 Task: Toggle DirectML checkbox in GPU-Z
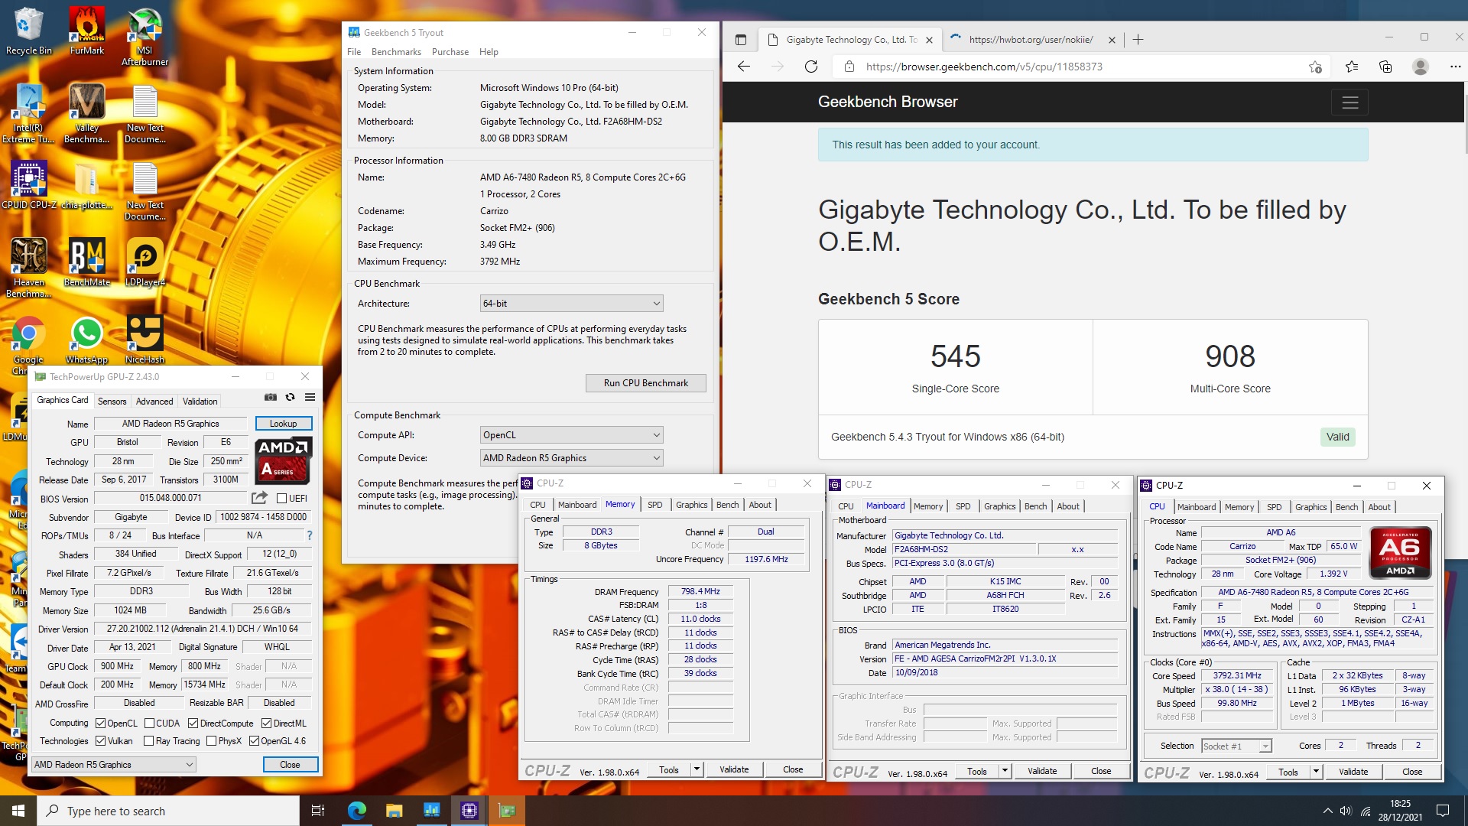[x=266, y=724]
